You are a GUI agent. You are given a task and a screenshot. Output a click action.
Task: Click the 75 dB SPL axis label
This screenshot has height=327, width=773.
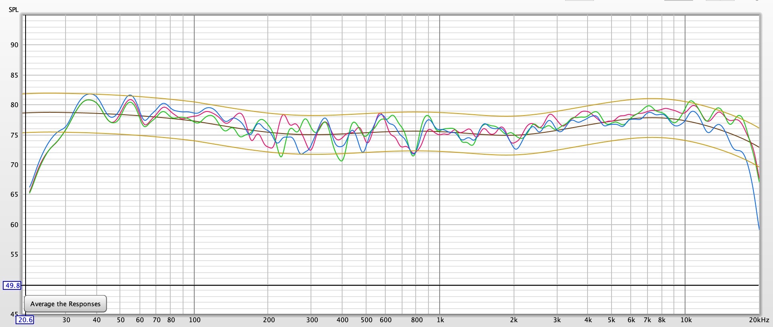[14, 135]
